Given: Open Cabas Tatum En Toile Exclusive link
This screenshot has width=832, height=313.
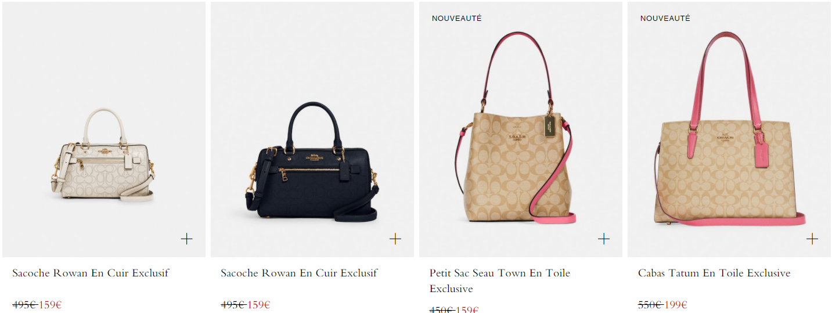Looking at the screenshot, I should 714,273.
